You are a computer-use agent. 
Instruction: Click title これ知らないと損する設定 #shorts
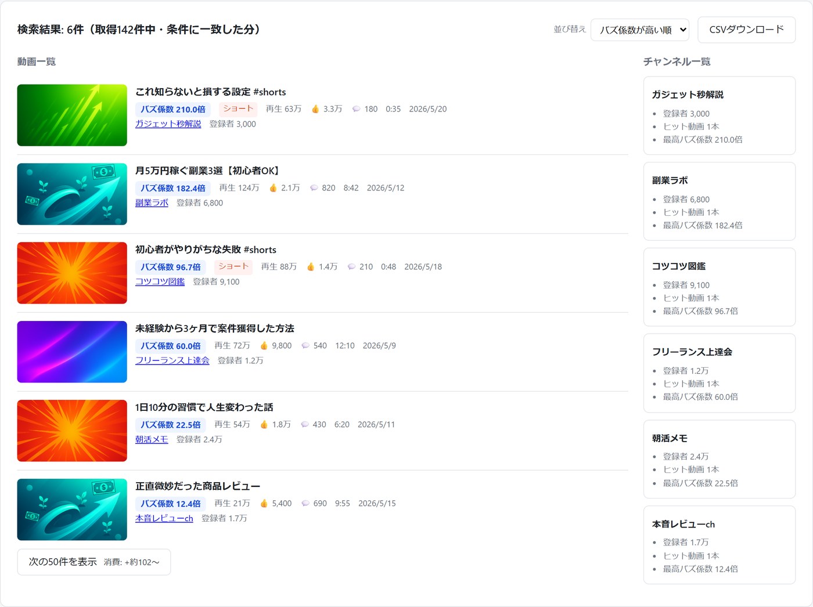210,92
